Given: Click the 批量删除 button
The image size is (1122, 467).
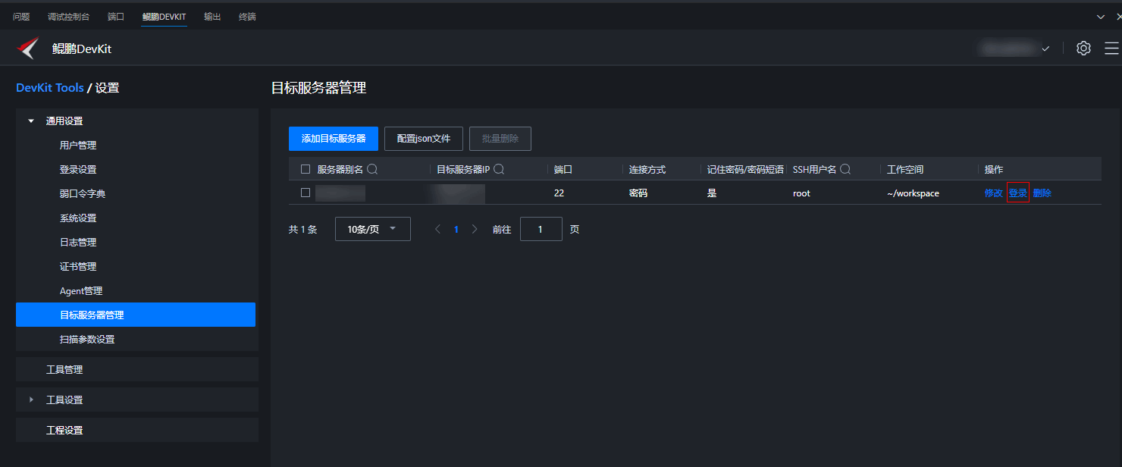Looking at the screenshot, I should (x=500, y=139).
